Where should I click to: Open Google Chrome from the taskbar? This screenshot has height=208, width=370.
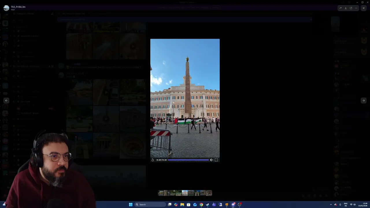[201, 205]
